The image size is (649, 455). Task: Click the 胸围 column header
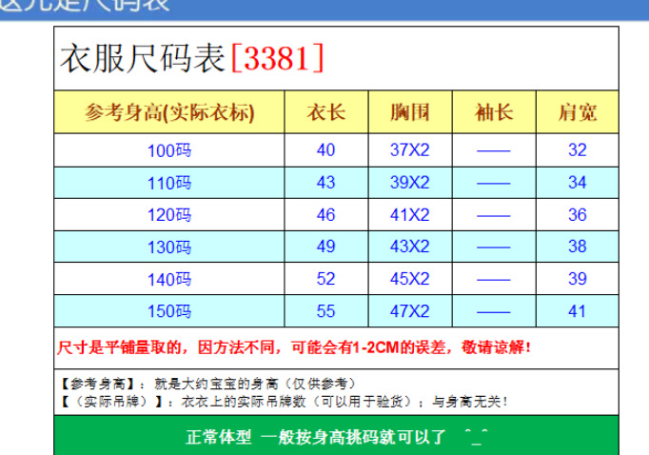(410, 112)
